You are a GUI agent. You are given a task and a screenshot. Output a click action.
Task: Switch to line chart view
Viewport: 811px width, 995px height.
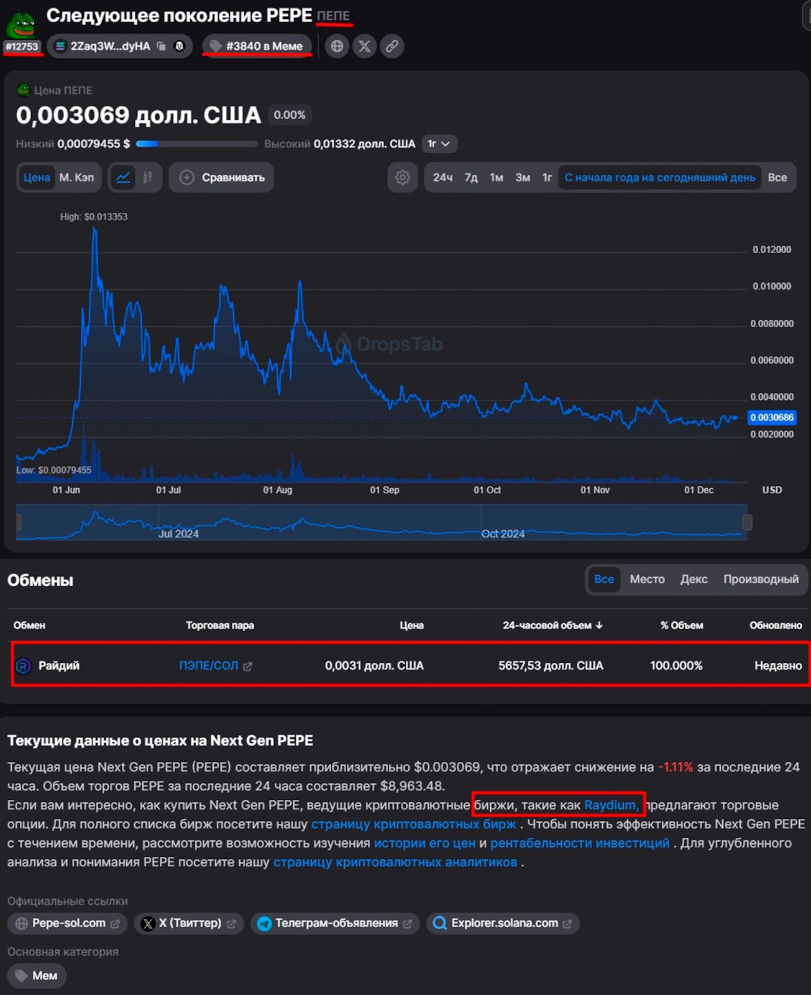[x=123, y=177]
